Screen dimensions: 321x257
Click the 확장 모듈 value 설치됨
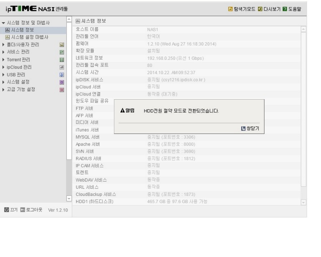pos(153,51)
